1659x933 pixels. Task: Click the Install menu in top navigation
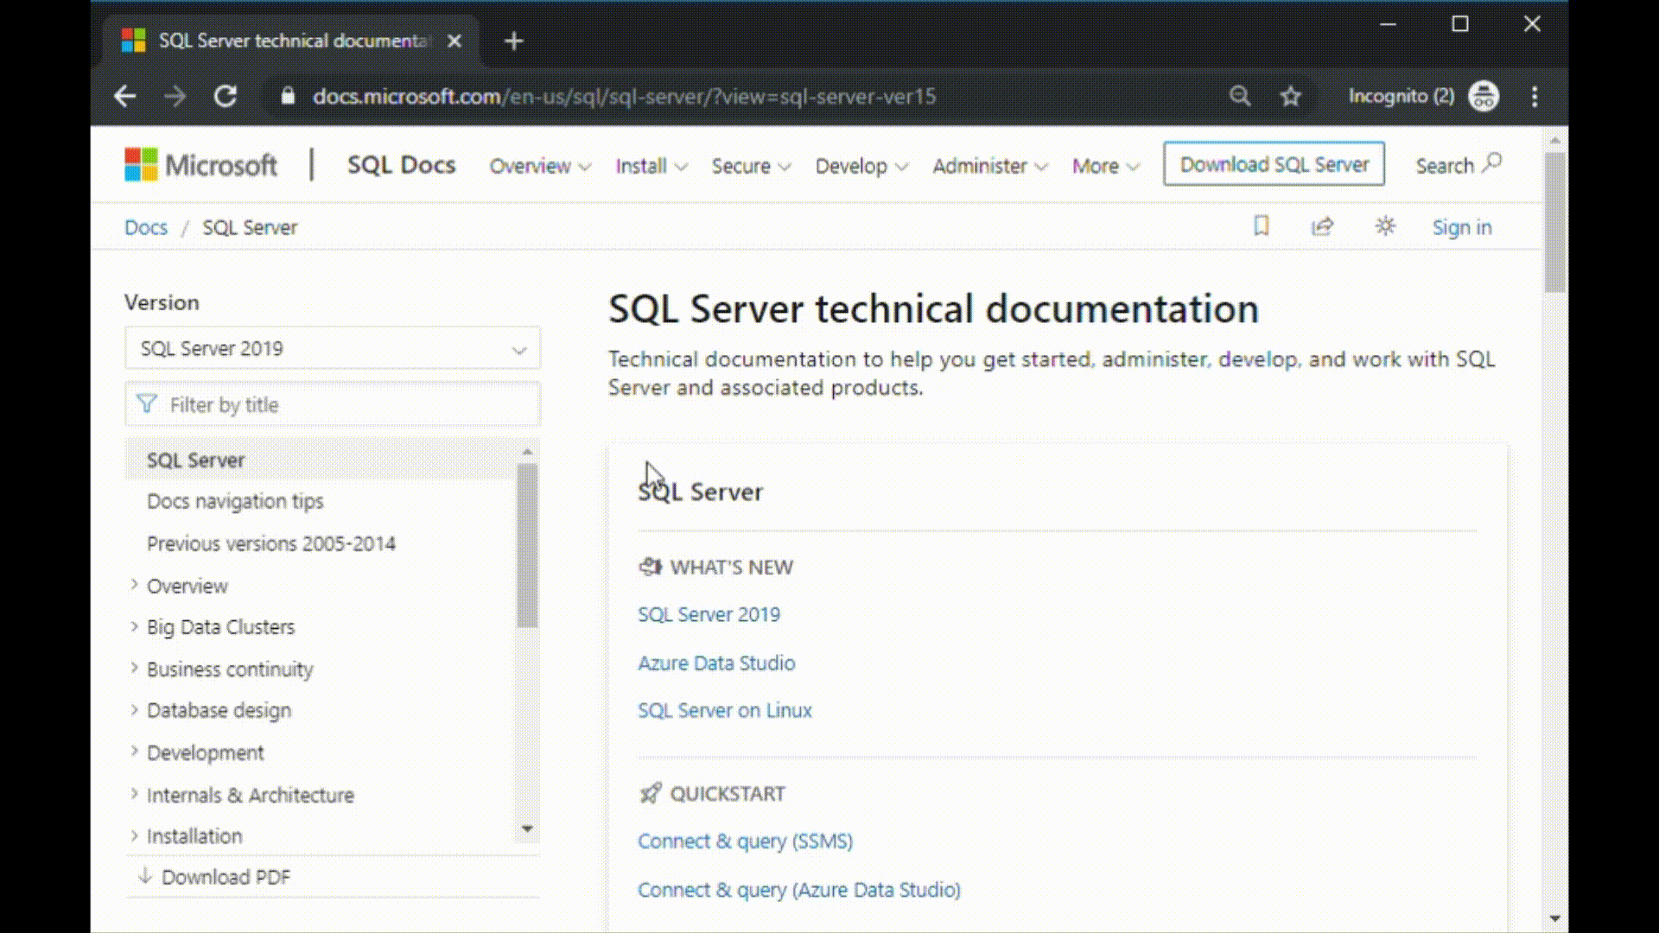tap(651, 165)
